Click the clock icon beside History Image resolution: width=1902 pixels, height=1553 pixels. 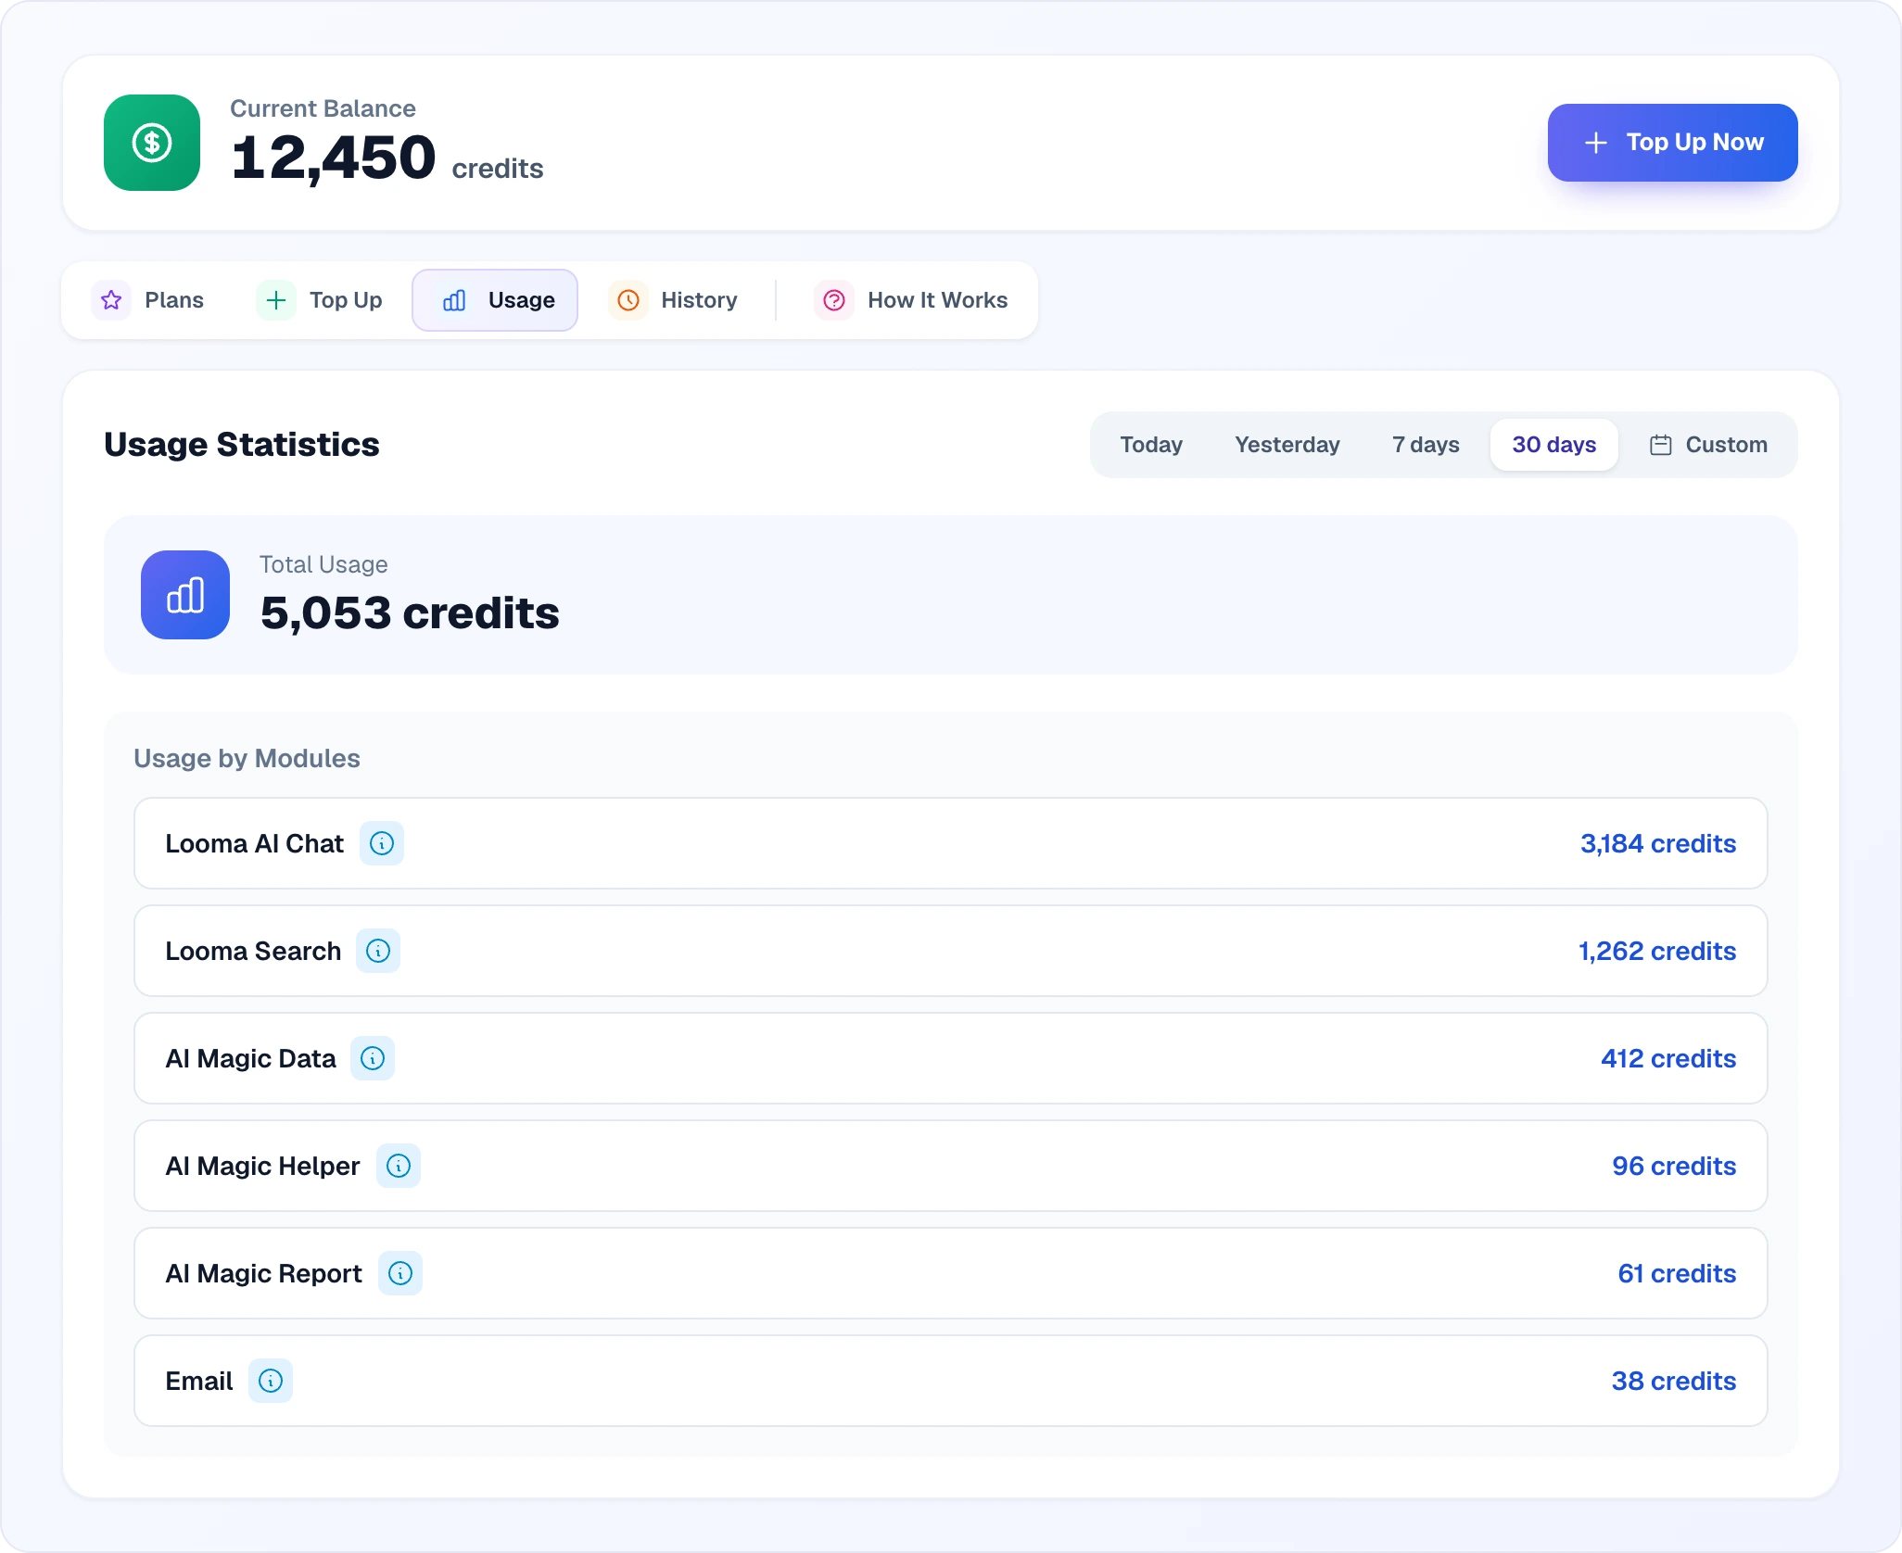click(628, 300)
